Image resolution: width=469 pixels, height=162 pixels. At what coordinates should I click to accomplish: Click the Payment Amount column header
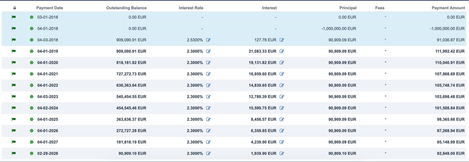point(448,8)
